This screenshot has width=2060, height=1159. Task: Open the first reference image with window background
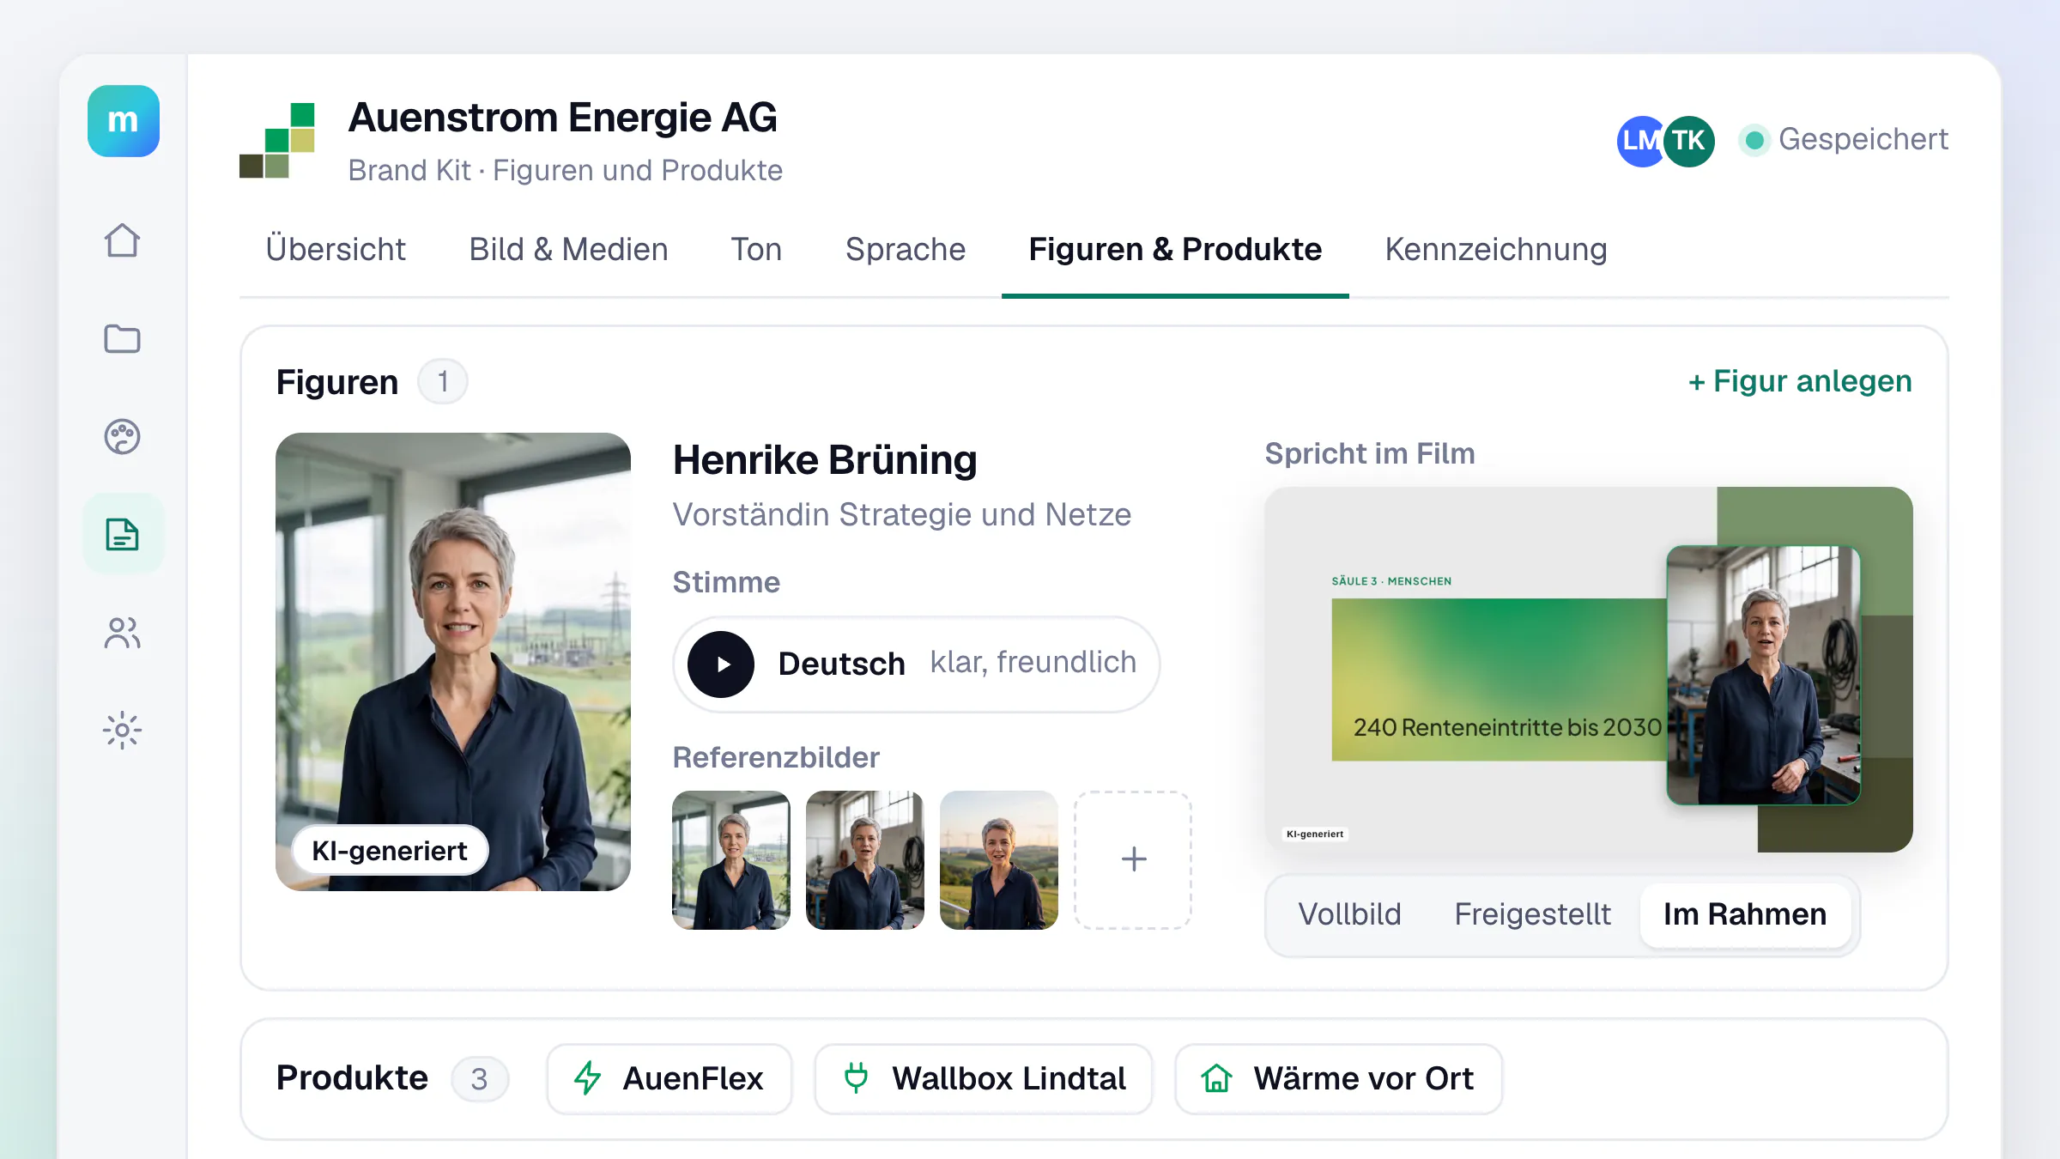click(x=731, y=859)
